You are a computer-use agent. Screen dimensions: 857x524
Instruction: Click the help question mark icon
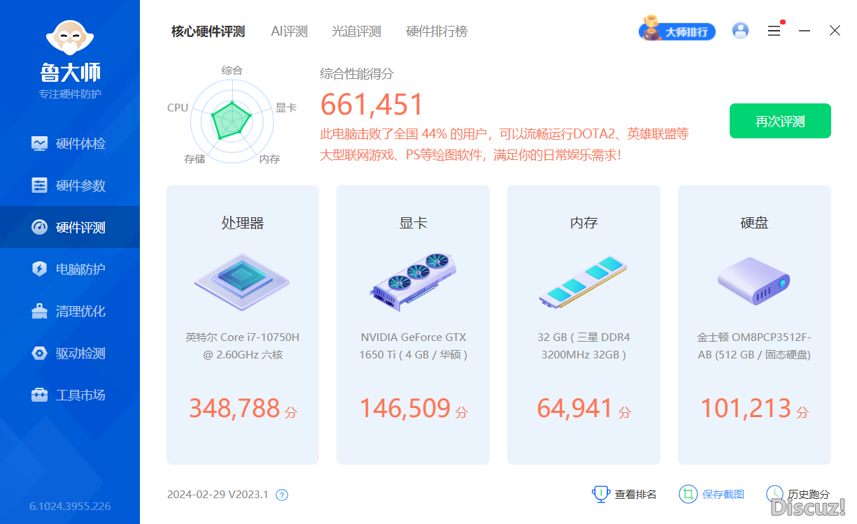click(x=282, y=495)
